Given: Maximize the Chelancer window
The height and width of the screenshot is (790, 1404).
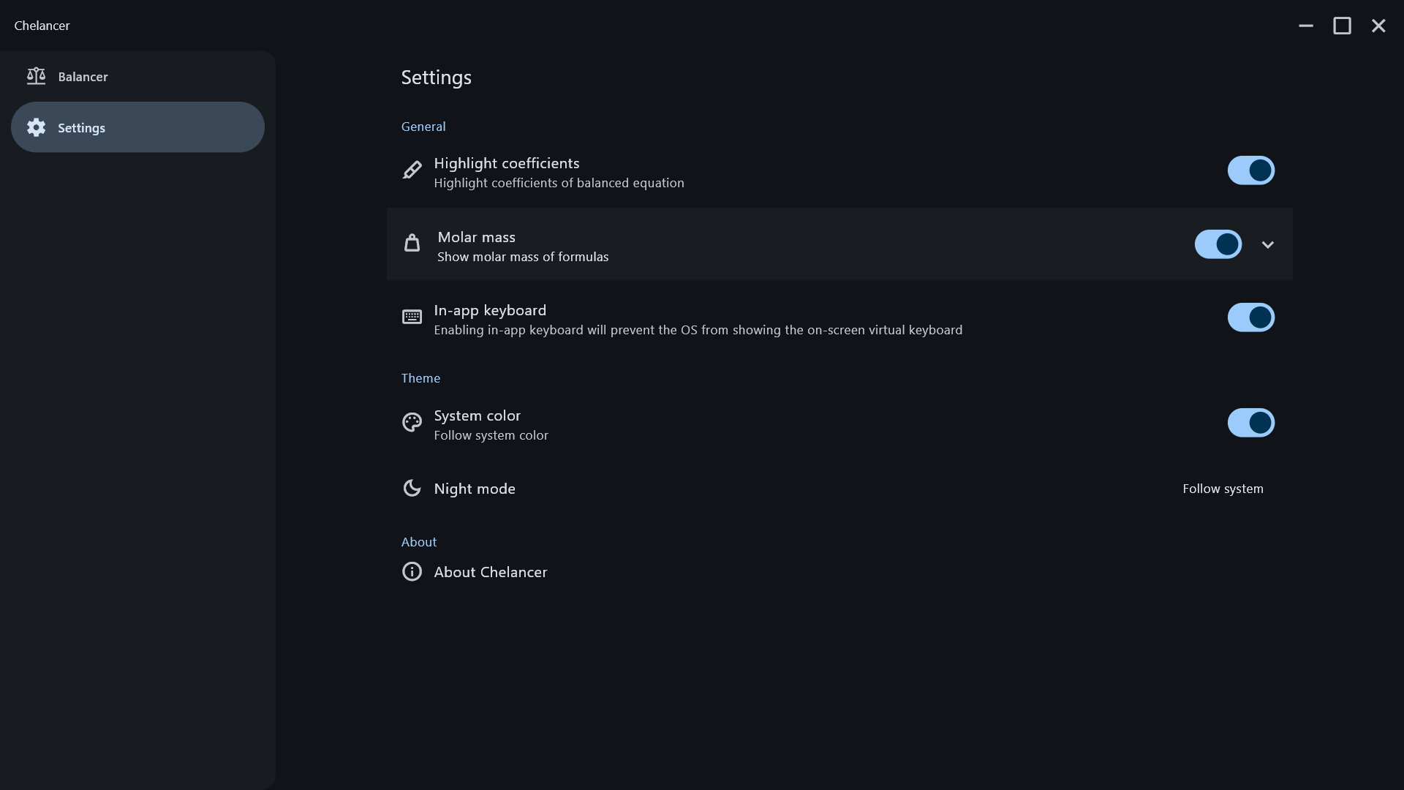Looking at the screenshot, I should [1342, 26].
